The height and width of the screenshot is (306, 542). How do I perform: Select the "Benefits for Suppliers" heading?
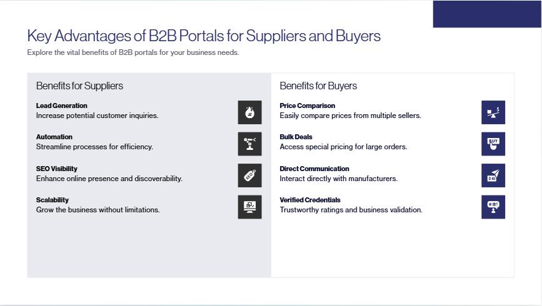(79, 86)
